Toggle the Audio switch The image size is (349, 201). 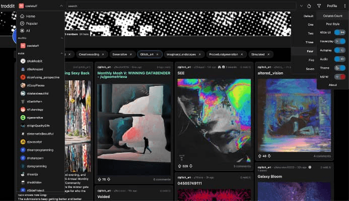coord(340,59)
